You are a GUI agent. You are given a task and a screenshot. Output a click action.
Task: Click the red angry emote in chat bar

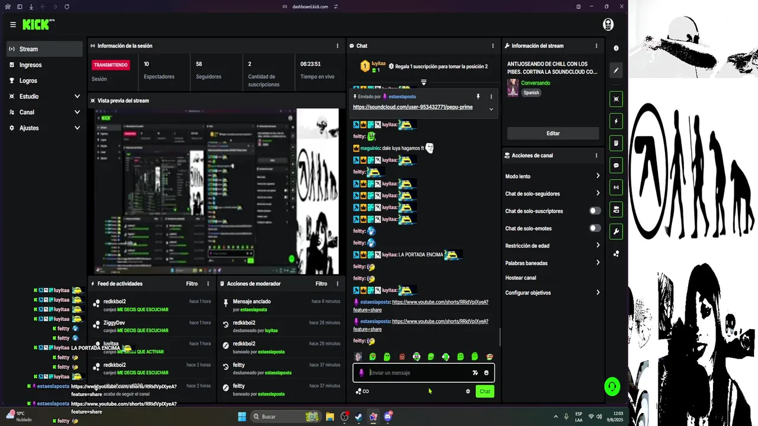pyautogui.click(x=402, y=357)
